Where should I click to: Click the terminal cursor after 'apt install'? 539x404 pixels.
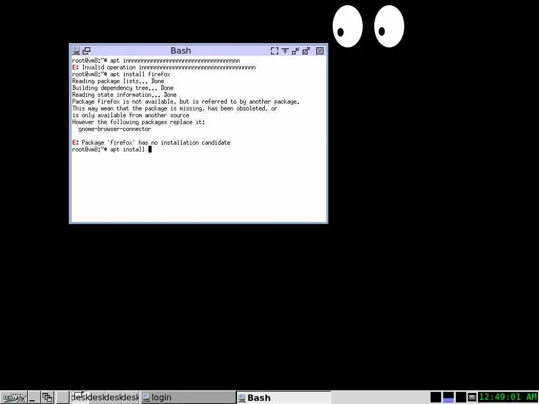point(150,149)
